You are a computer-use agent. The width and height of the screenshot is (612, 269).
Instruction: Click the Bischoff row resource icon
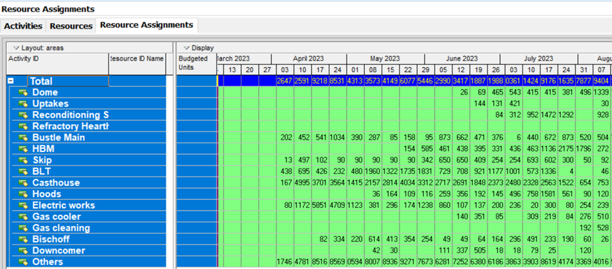click(24, 239)
